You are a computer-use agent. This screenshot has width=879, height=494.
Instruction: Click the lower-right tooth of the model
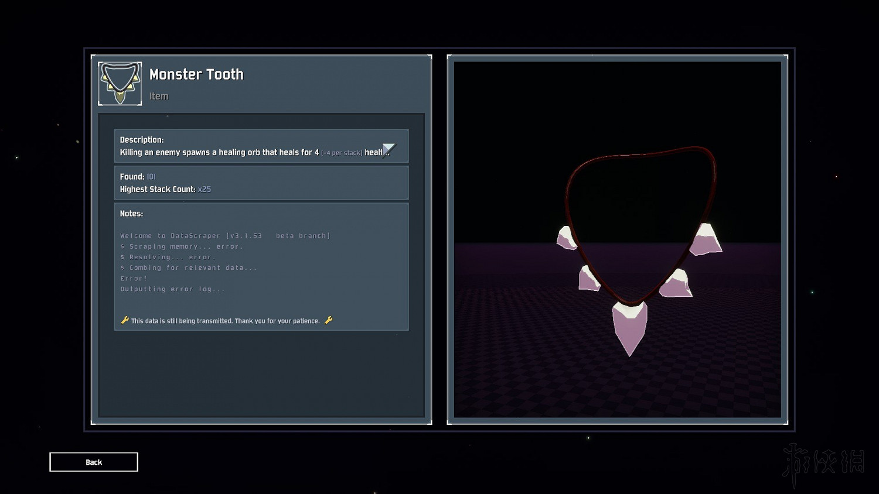[x=677, y=285]
